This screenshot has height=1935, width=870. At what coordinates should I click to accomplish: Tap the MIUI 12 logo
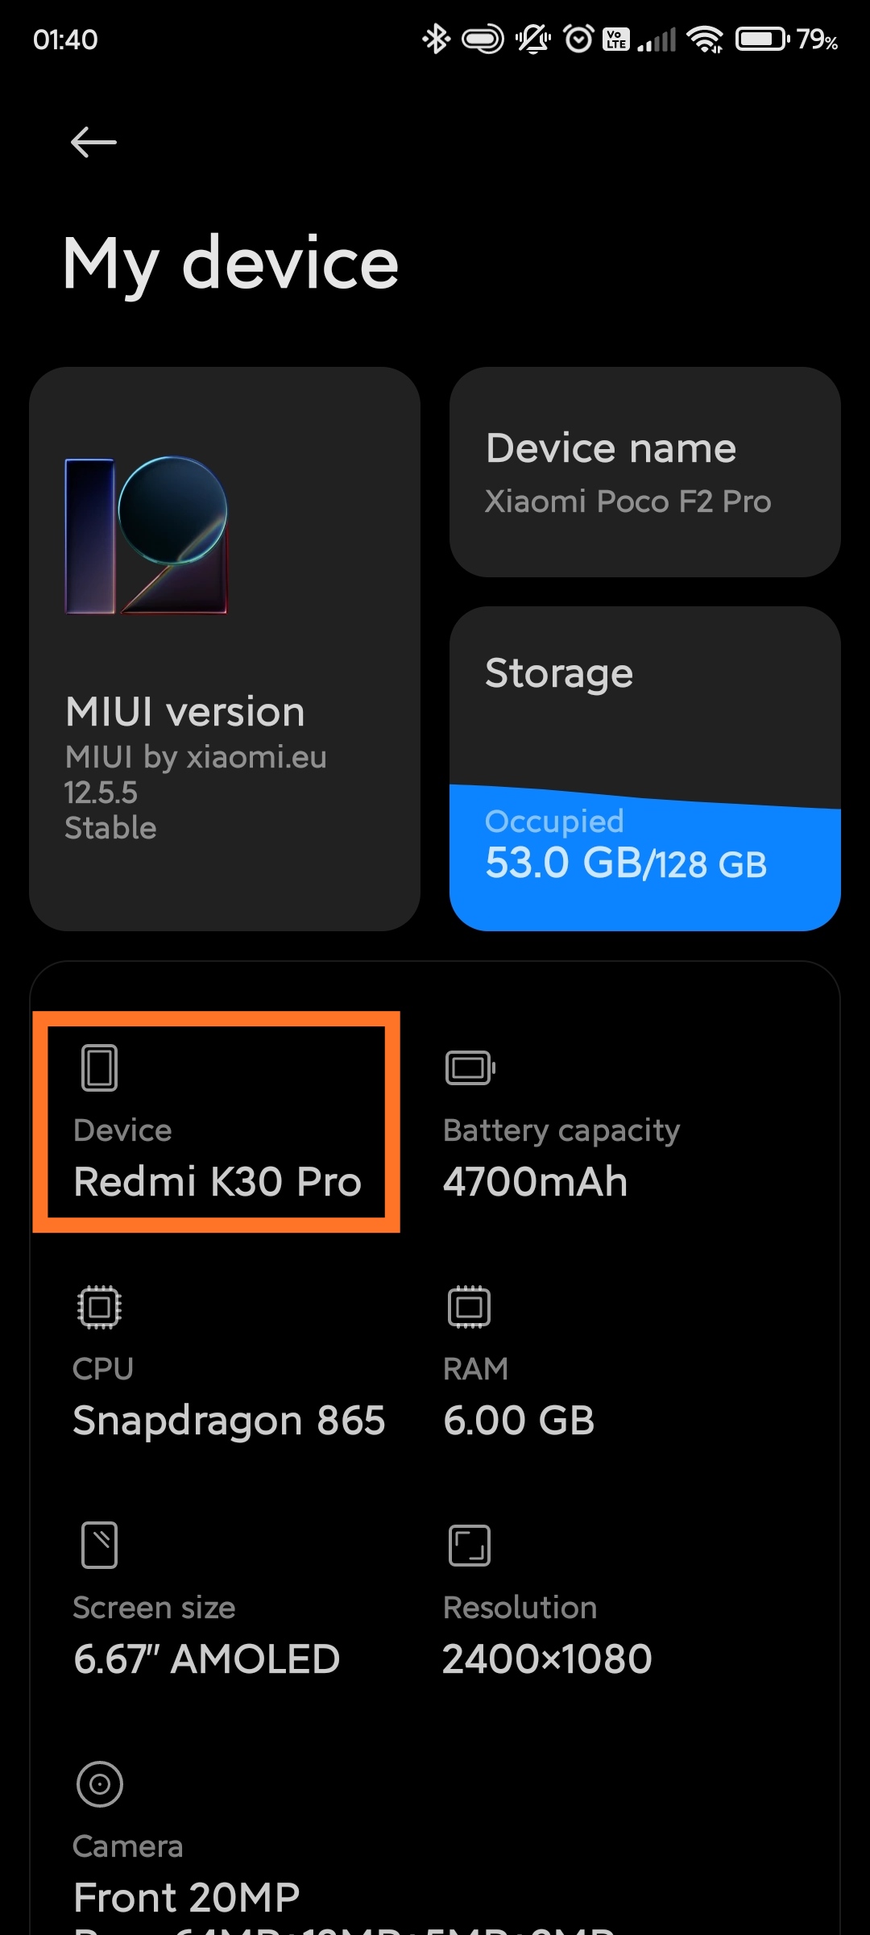pyautogui.click(x=146, y=535)
